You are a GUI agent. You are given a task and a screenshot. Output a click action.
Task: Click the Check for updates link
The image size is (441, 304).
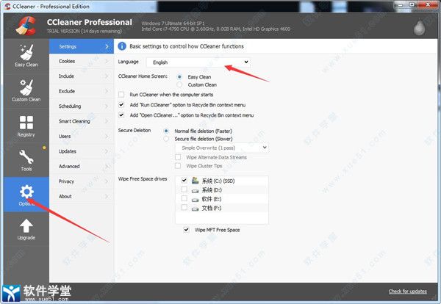(x=407, y=292)
